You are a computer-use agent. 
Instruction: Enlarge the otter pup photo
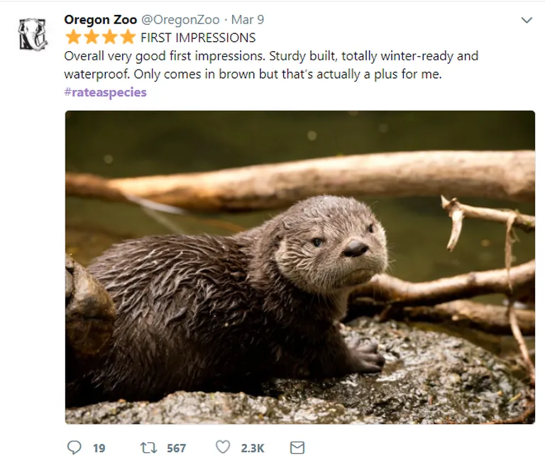point(300,267)
